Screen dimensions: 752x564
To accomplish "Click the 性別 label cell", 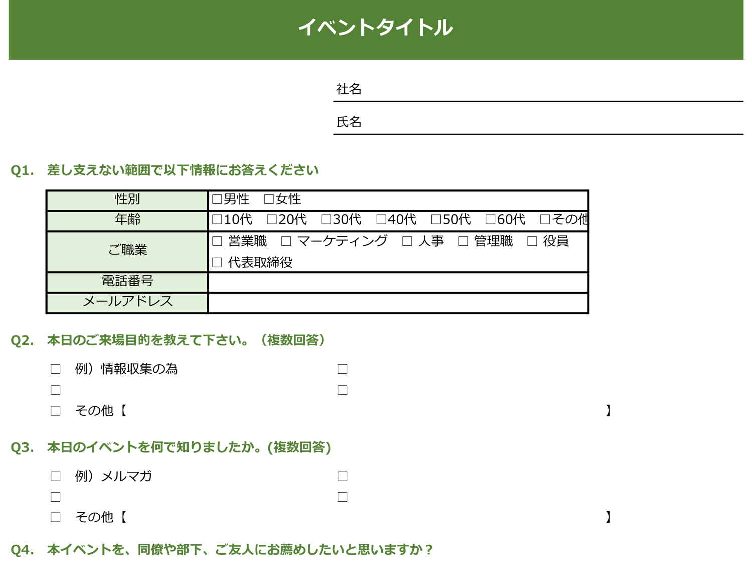I will click(x=127, y=200).
